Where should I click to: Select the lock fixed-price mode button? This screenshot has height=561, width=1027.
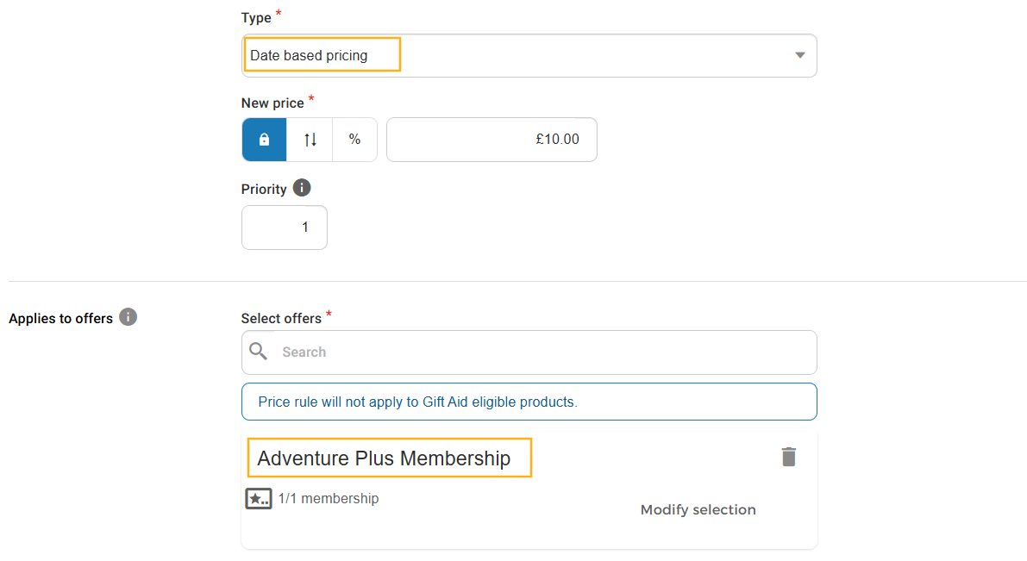(x=264, y=140)
